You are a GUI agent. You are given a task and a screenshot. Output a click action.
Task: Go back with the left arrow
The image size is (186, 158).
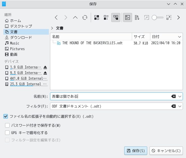point(56,17)
